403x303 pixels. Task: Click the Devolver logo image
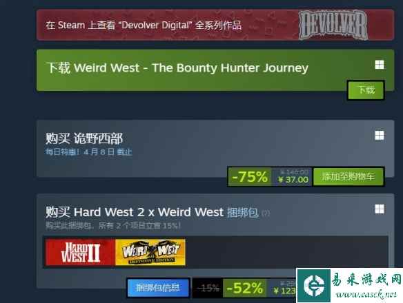click(333, 25)
